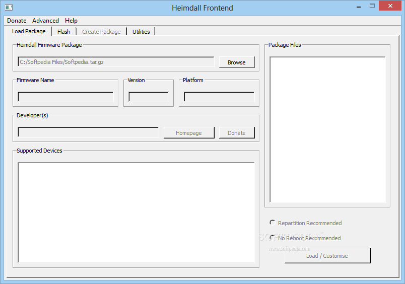The height and width of the screenshot is (284, 405).
Task: Click inside the Package Files list
Action: tap(327, 129)
